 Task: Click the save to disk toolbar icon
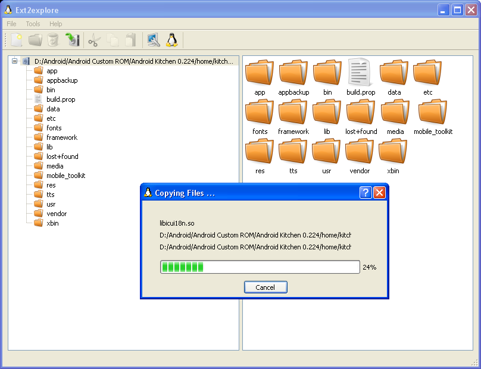pos(73,40)
